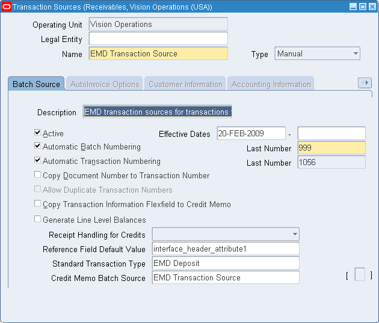Screen dimensions: 379x323
Task: Toggle Automatic Transaction Numbering checkbox
Action: [x=37, y=160]
